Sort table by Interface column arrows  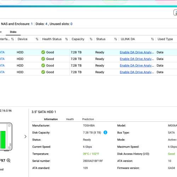(12, 39)
